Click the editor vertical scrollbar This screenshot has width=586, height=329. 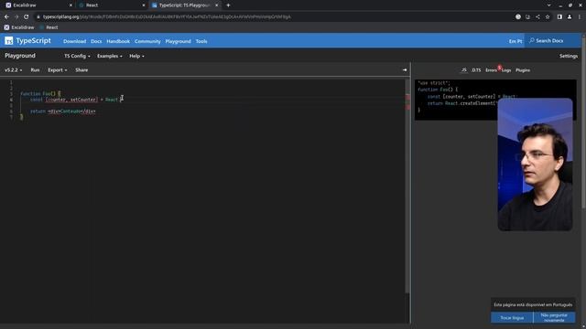tap(407, 186)
